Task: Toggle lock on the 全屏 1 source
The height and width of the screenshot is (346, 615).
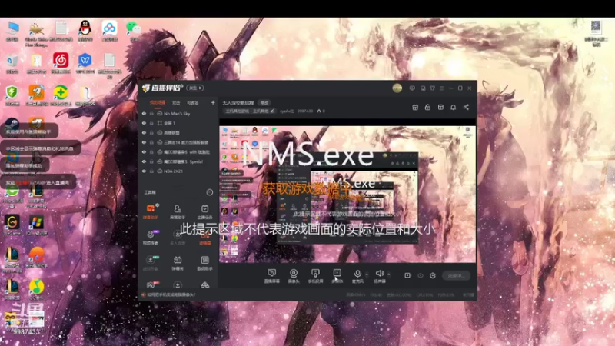Action: 151,123
